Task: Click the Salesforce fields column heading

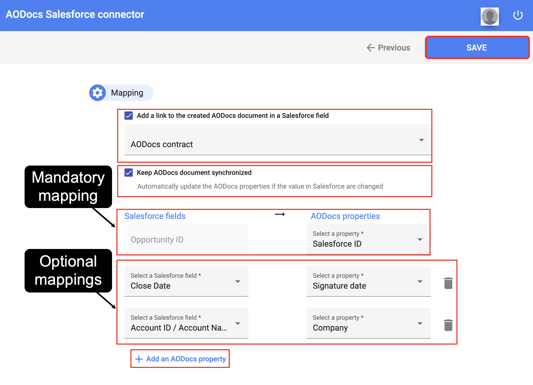Action: click(155, 216)
